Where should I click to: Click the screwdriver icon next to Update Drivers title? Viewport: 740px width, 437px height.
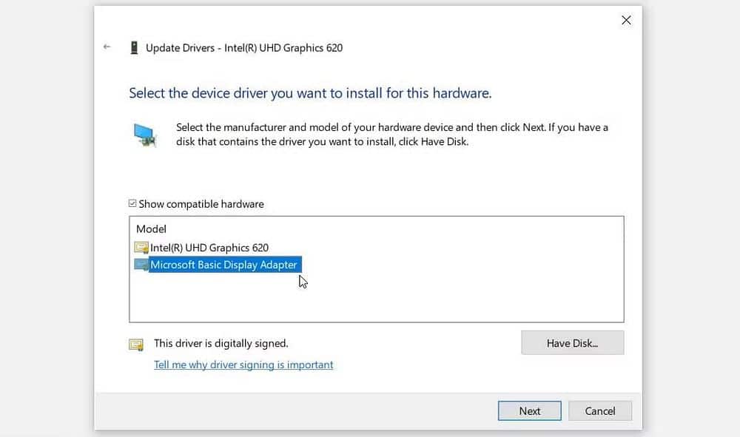(x=134, y=47)
